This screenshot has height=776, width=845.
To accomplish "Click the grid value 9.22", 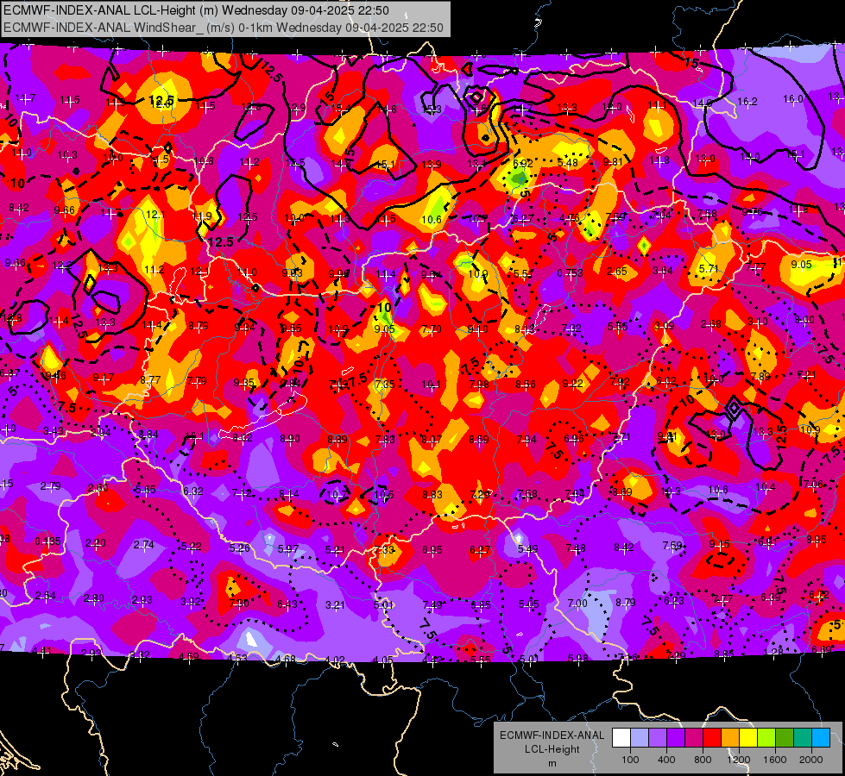I will (x=572, y=384).
